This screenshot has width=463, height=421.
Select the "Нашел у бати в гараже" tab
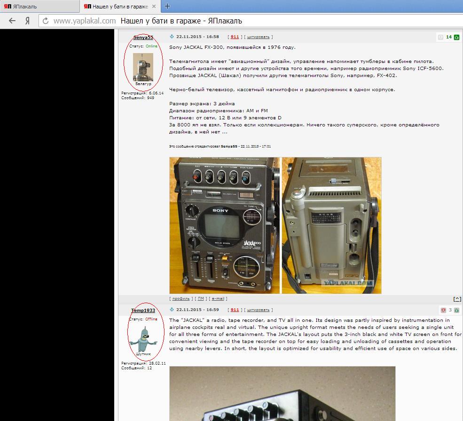click(118, 7)
